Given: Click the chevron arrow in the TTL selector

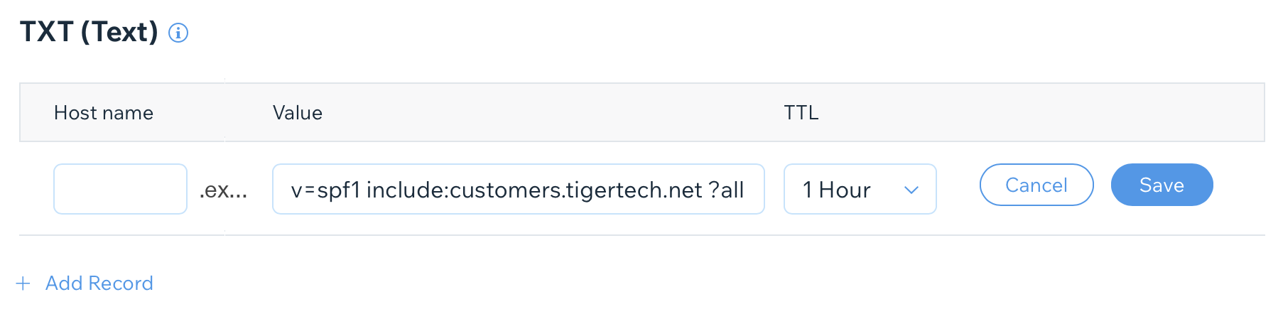Looking at the screenshot, I should coord(911,190).
